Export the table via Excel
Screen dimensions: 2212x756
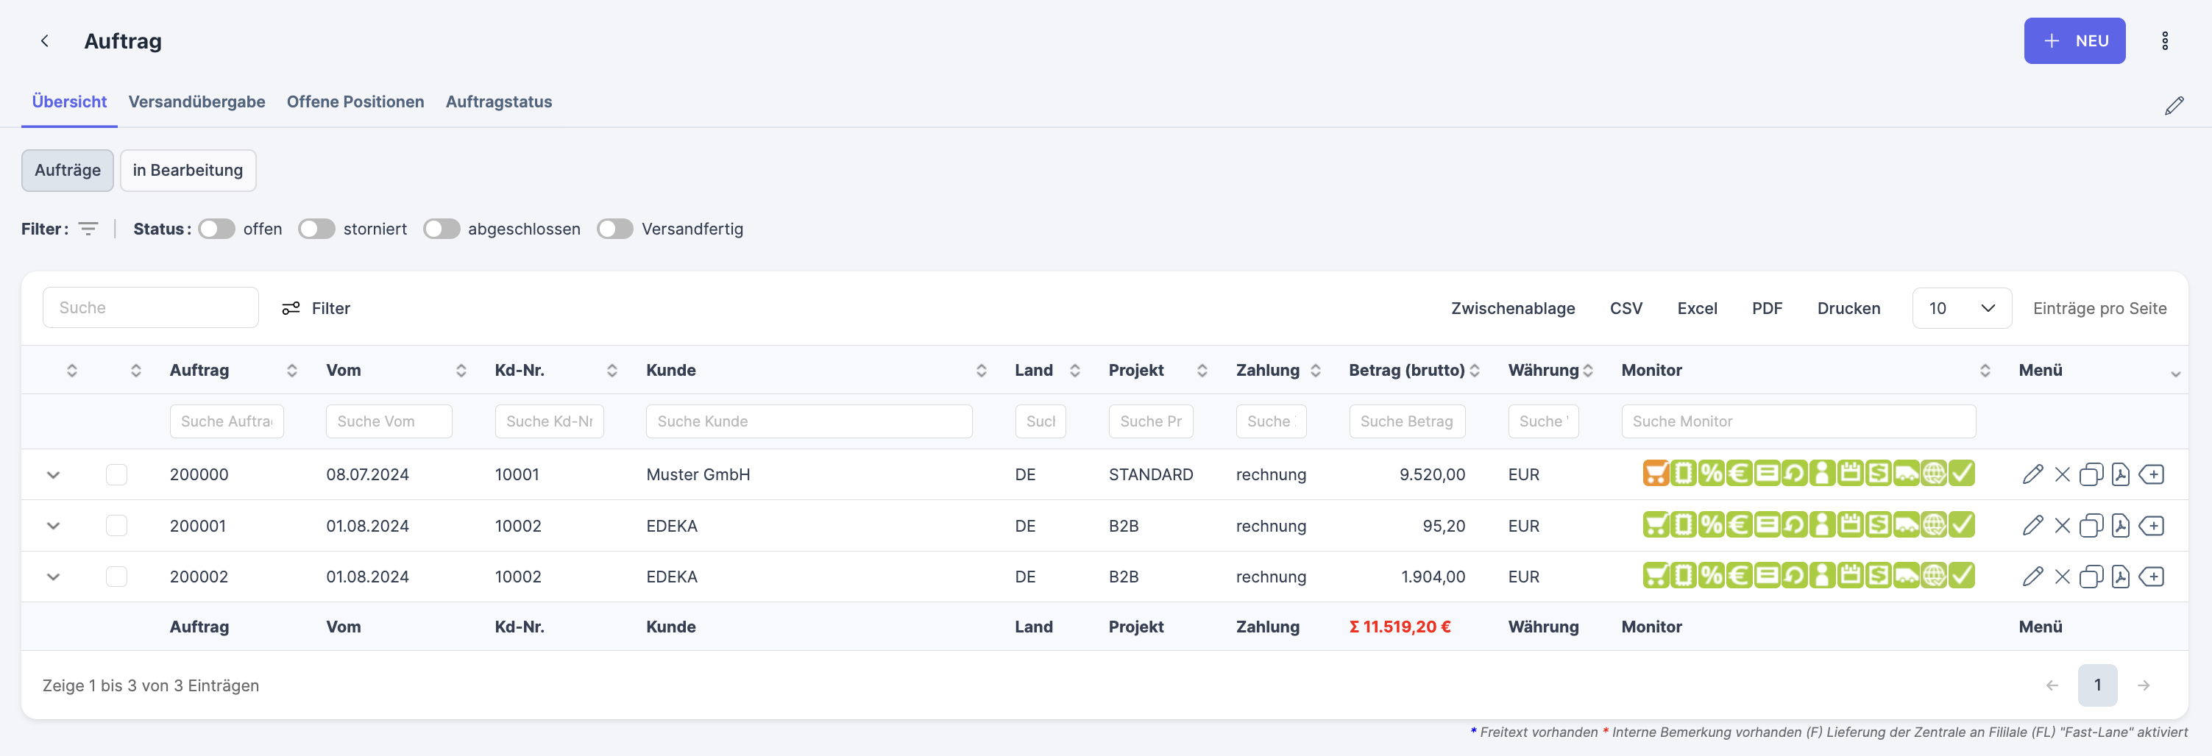pyautogui.click(x=1697, y=308)
